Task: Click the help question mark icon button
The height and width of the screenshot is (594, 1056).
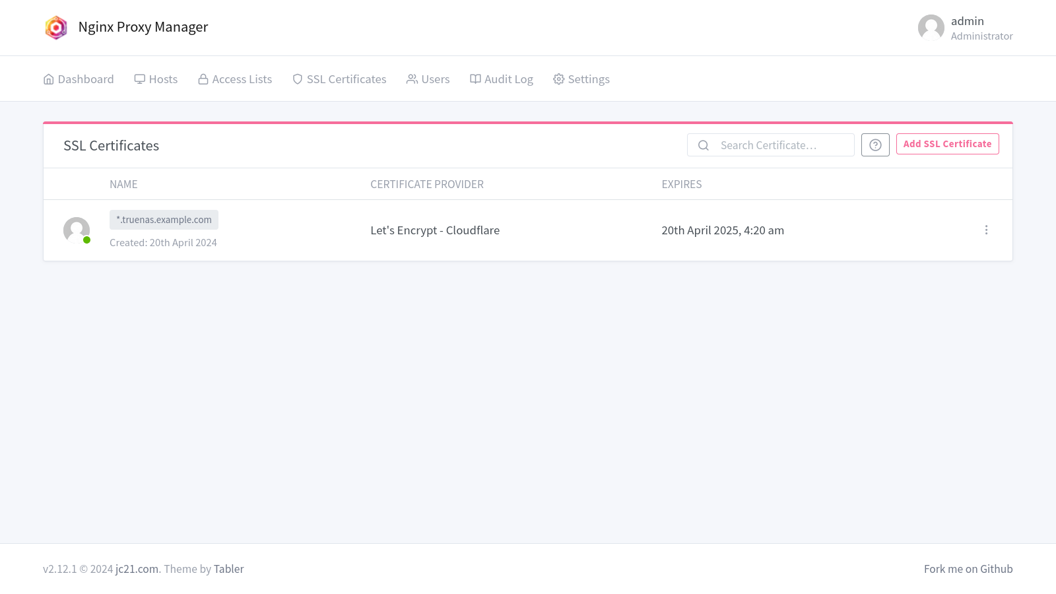Action: pos(875,145)
